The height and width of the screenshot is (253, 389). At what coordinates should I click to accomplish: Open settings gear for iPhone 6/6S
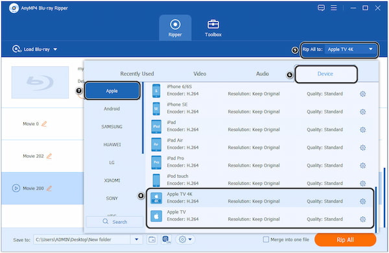pyautogui.click(x=362, y=94)
